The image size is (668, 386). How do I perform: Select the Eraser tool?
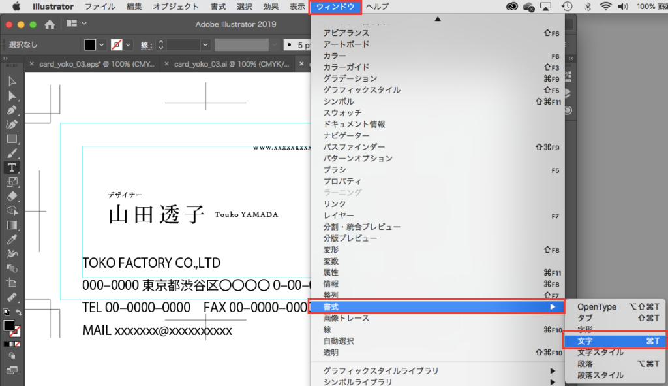coord(12,196)
